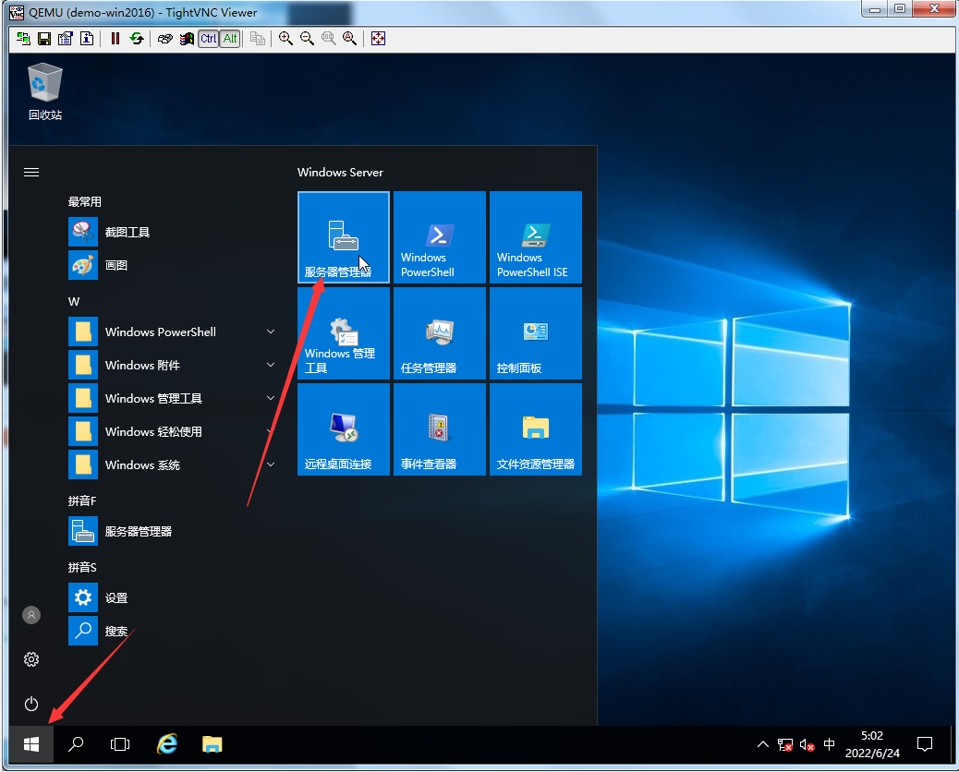The height and width of the screenshot is (772, 959).
Task: Launch Internet Explorer from taskbar
Action: (167, 744)
